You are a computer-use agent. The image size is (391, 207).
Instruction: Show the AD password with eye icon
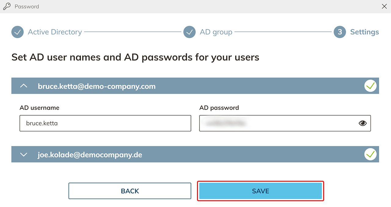(363, 123)
